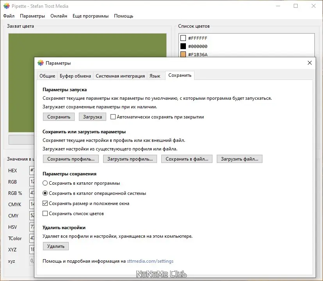This screenshot has width=323, height=281.
Task: Open the Файл menu
Action: 9,16
